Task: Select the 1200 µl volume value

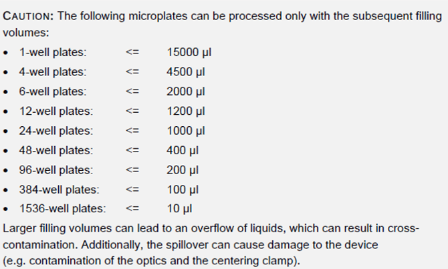Action: (186, 111)
